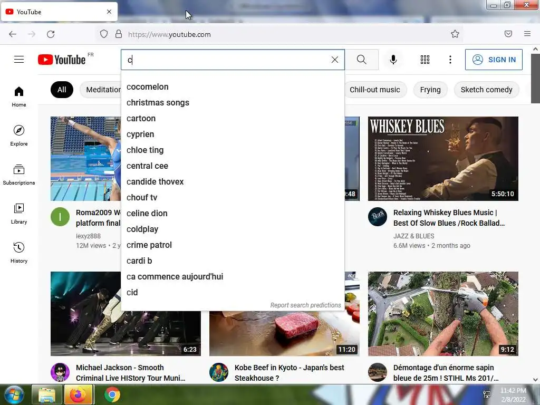This screenshot has width=540, height=405.
Task: Launch Chrome from the taskbar
Action: (x=112, y=394)
